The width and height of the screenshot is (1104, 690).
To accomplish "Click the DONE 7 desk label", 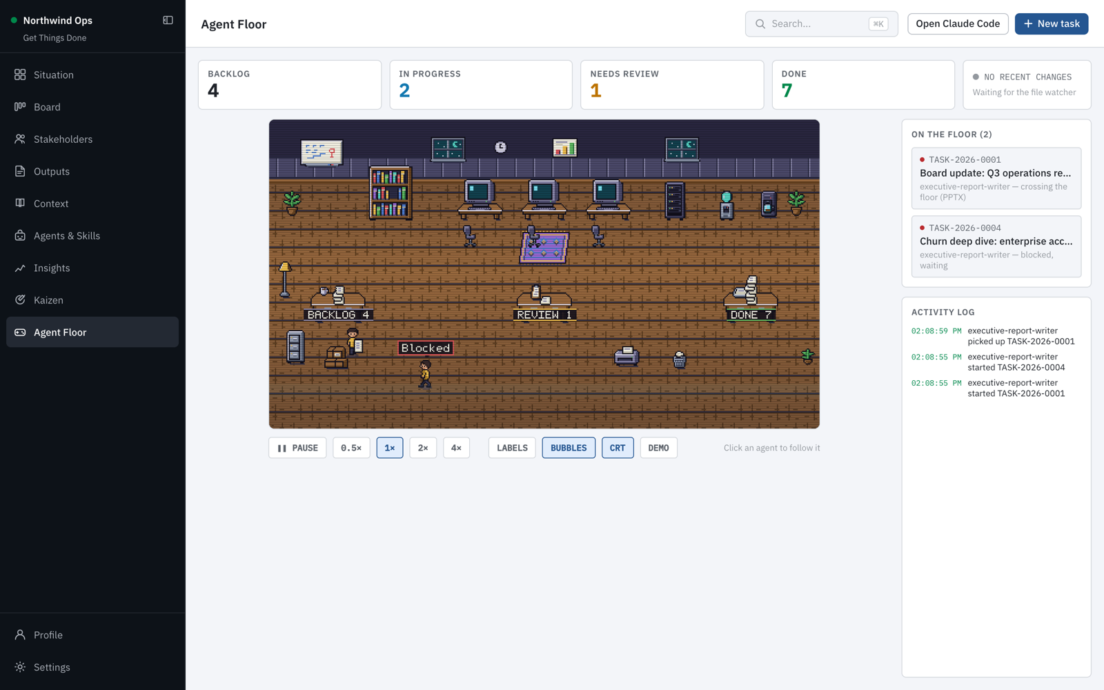I will tap(751, 315).
